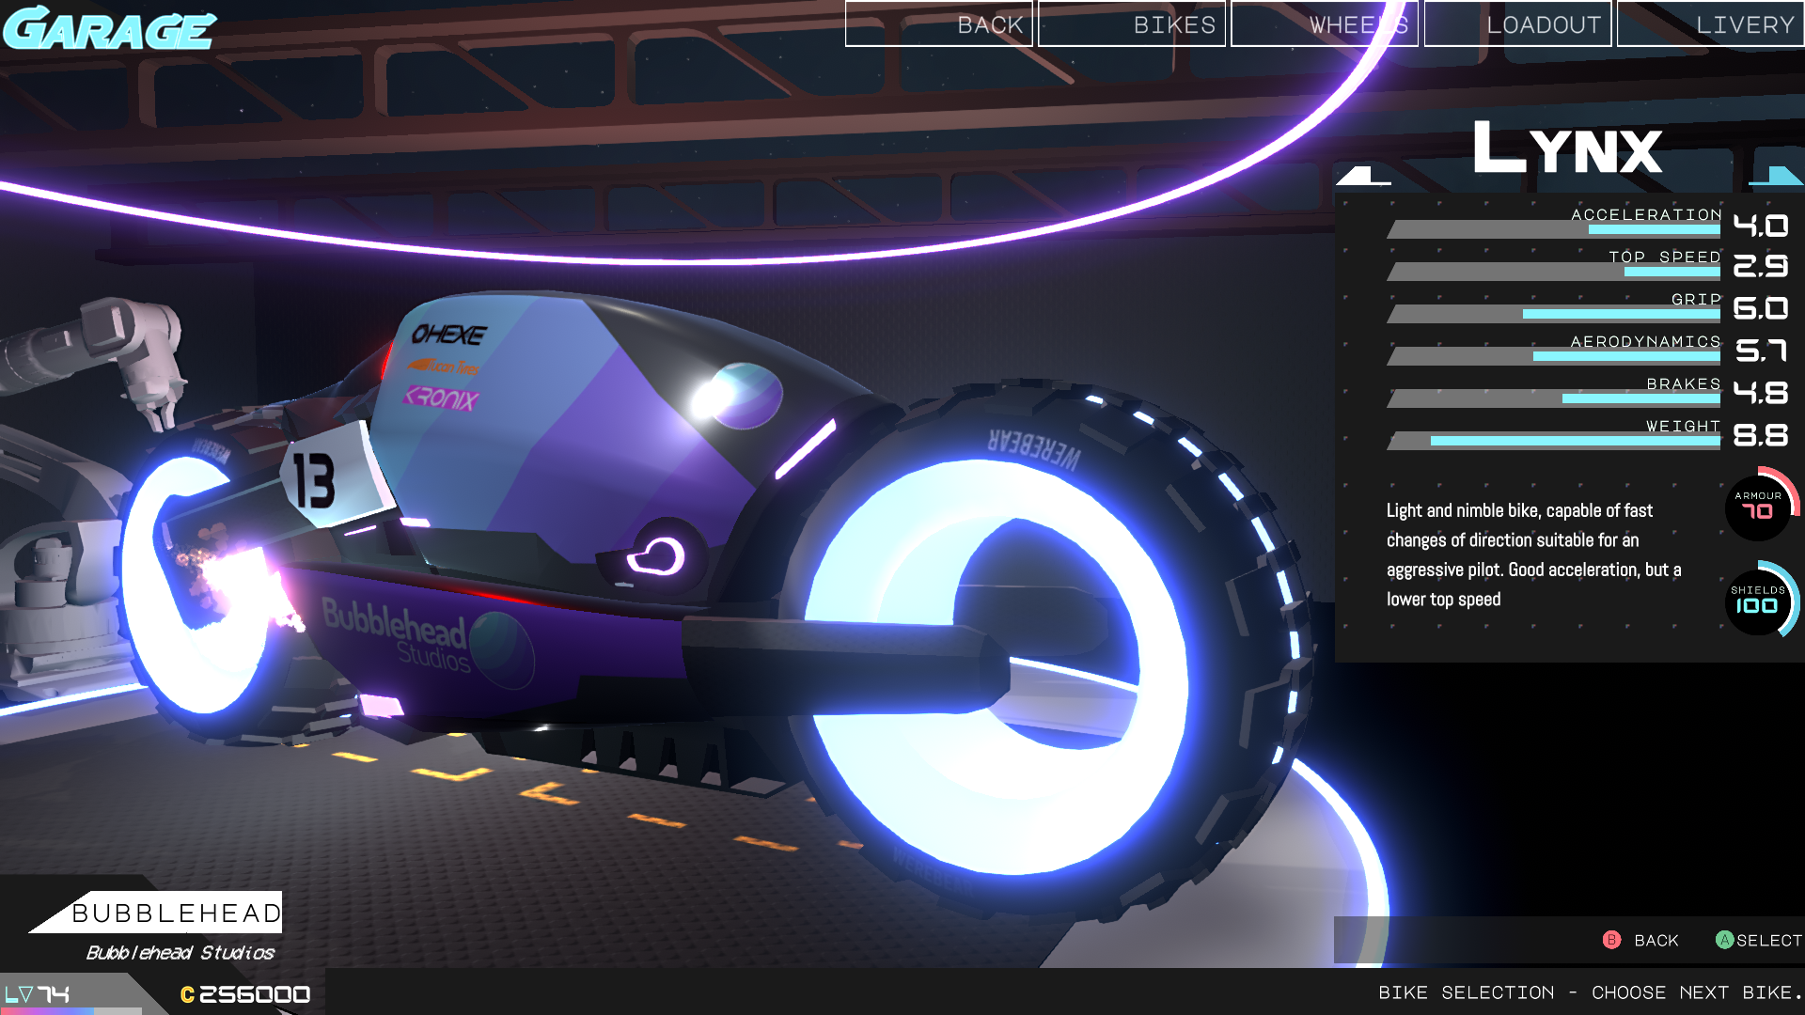Click the red B controller button icon

click(x=1611, y=940)
